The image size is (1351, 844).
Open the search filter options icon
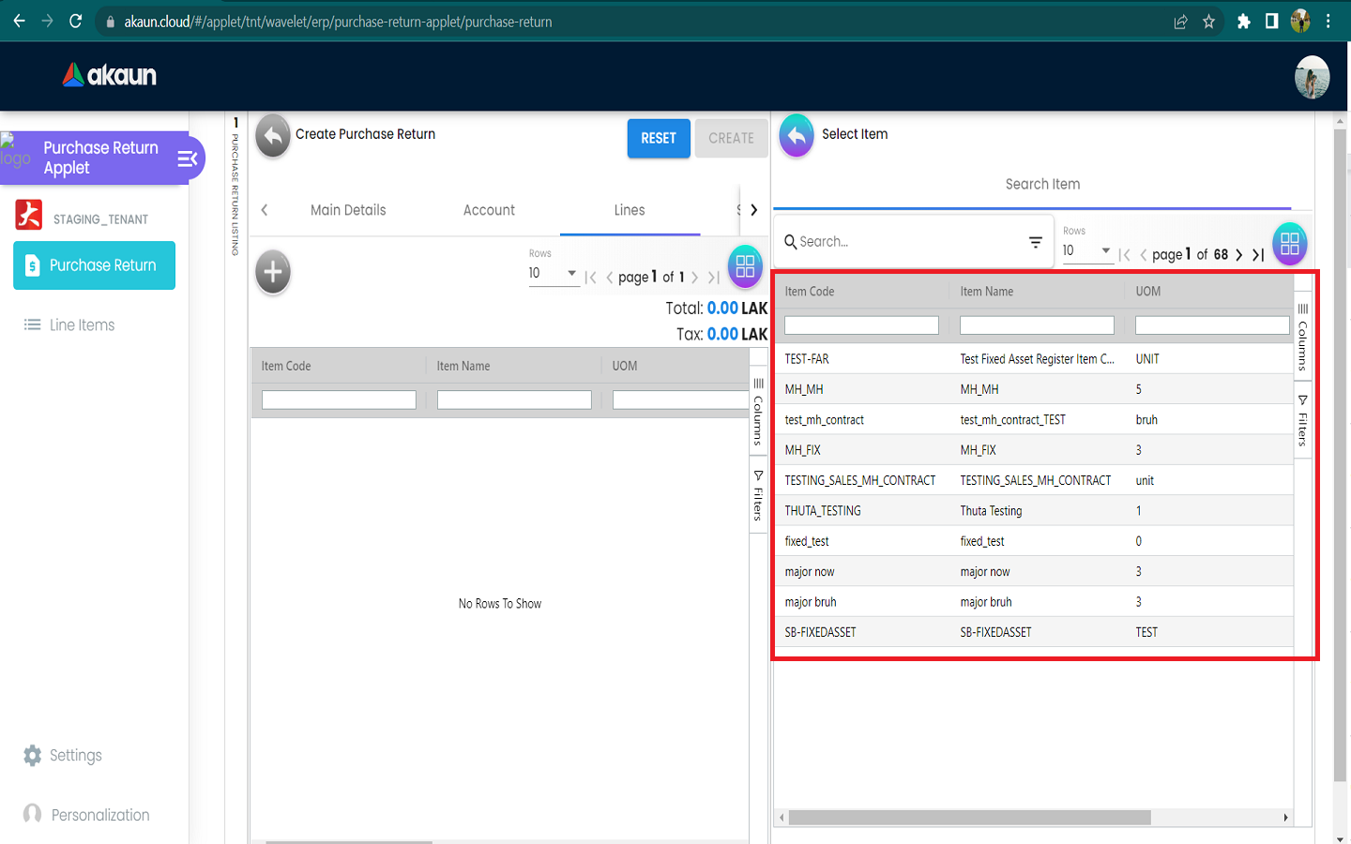tap(1036, 242)
